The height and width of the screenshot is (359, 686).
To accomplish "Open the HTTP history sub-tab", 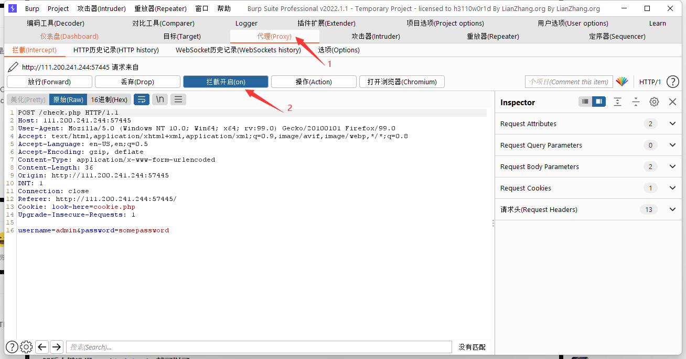I will tap(116, 50).
